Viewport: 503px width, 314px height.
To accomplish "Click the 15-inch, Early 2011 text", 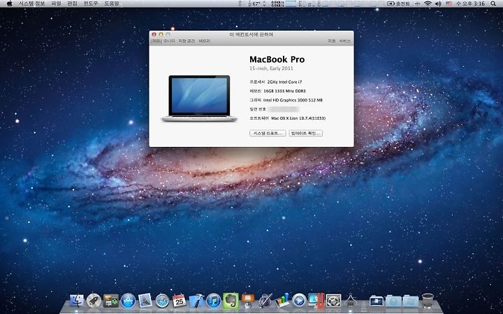I will [x=271, y=69].
